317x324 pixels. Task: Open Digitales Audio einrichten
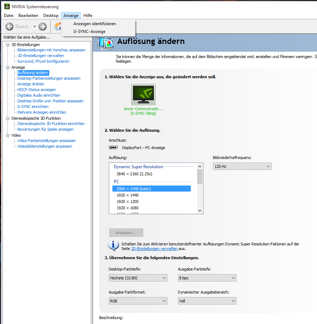[x=39, y=95]
